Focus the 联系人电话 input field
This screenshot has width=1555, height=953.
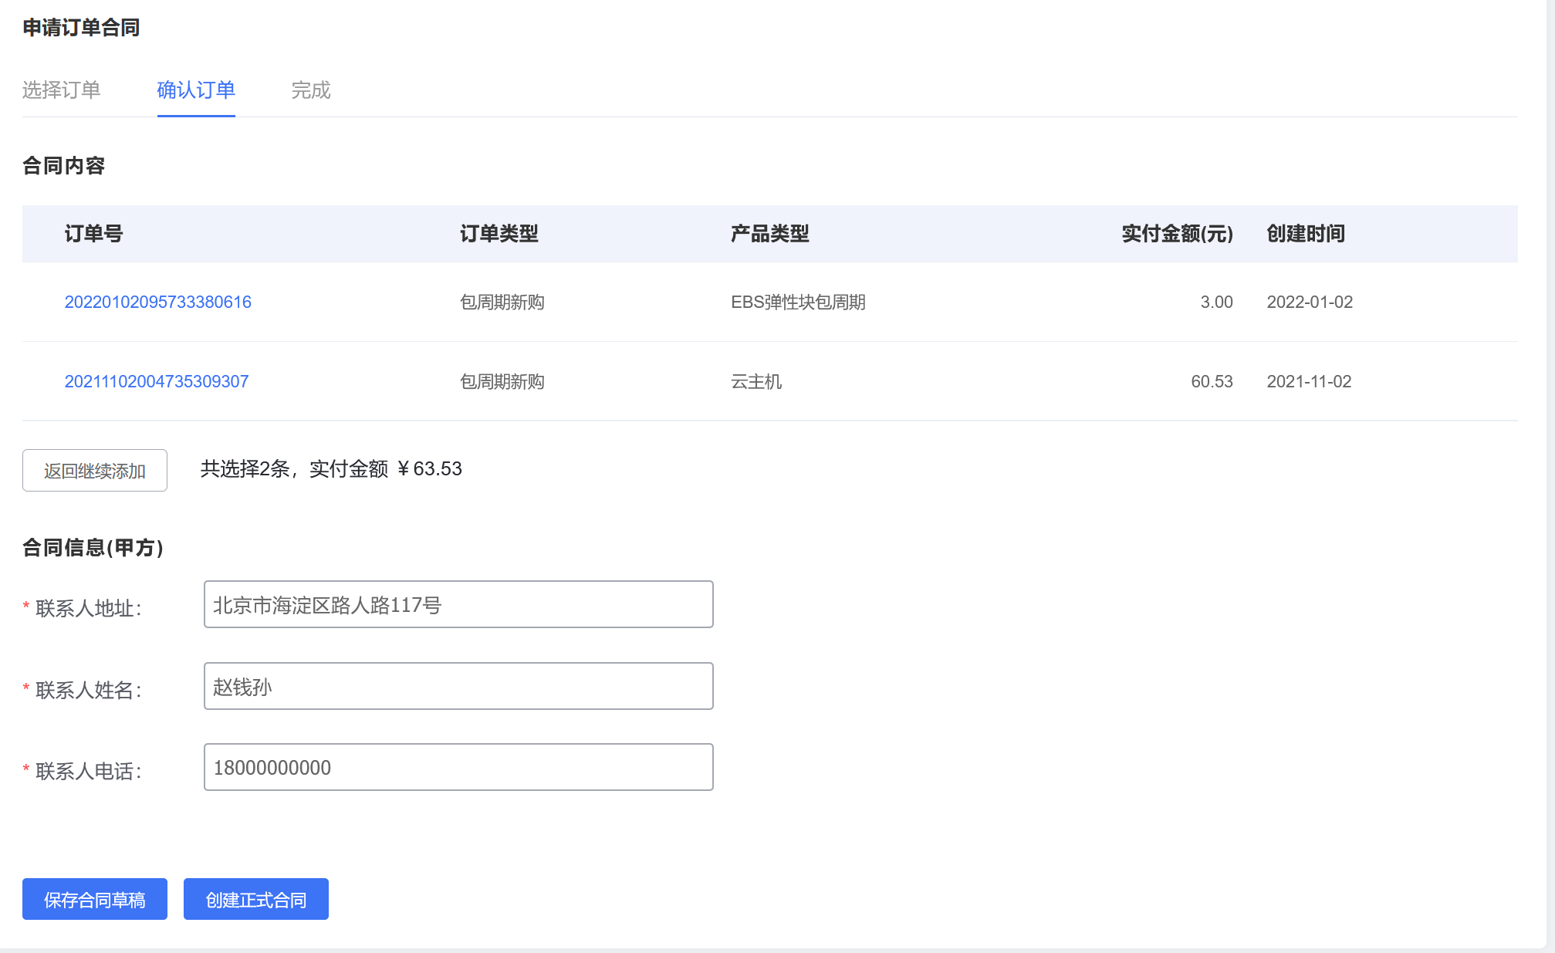coord(458,767)
